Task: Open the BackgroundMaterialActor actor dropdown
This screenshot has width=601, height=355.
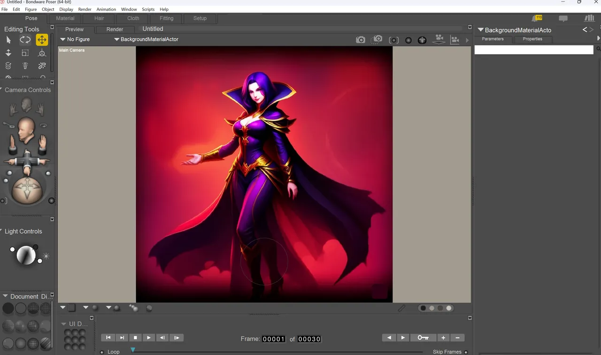Action: point(146,39)
